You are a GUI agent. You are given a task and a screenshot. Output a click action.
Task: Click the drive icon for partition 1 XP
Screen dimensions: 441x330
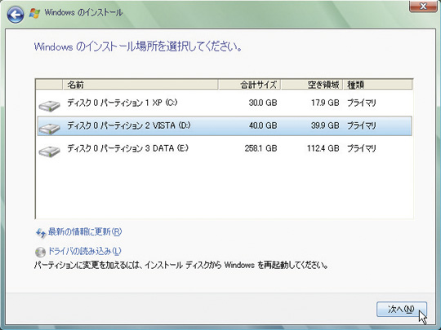click(50, 105)
